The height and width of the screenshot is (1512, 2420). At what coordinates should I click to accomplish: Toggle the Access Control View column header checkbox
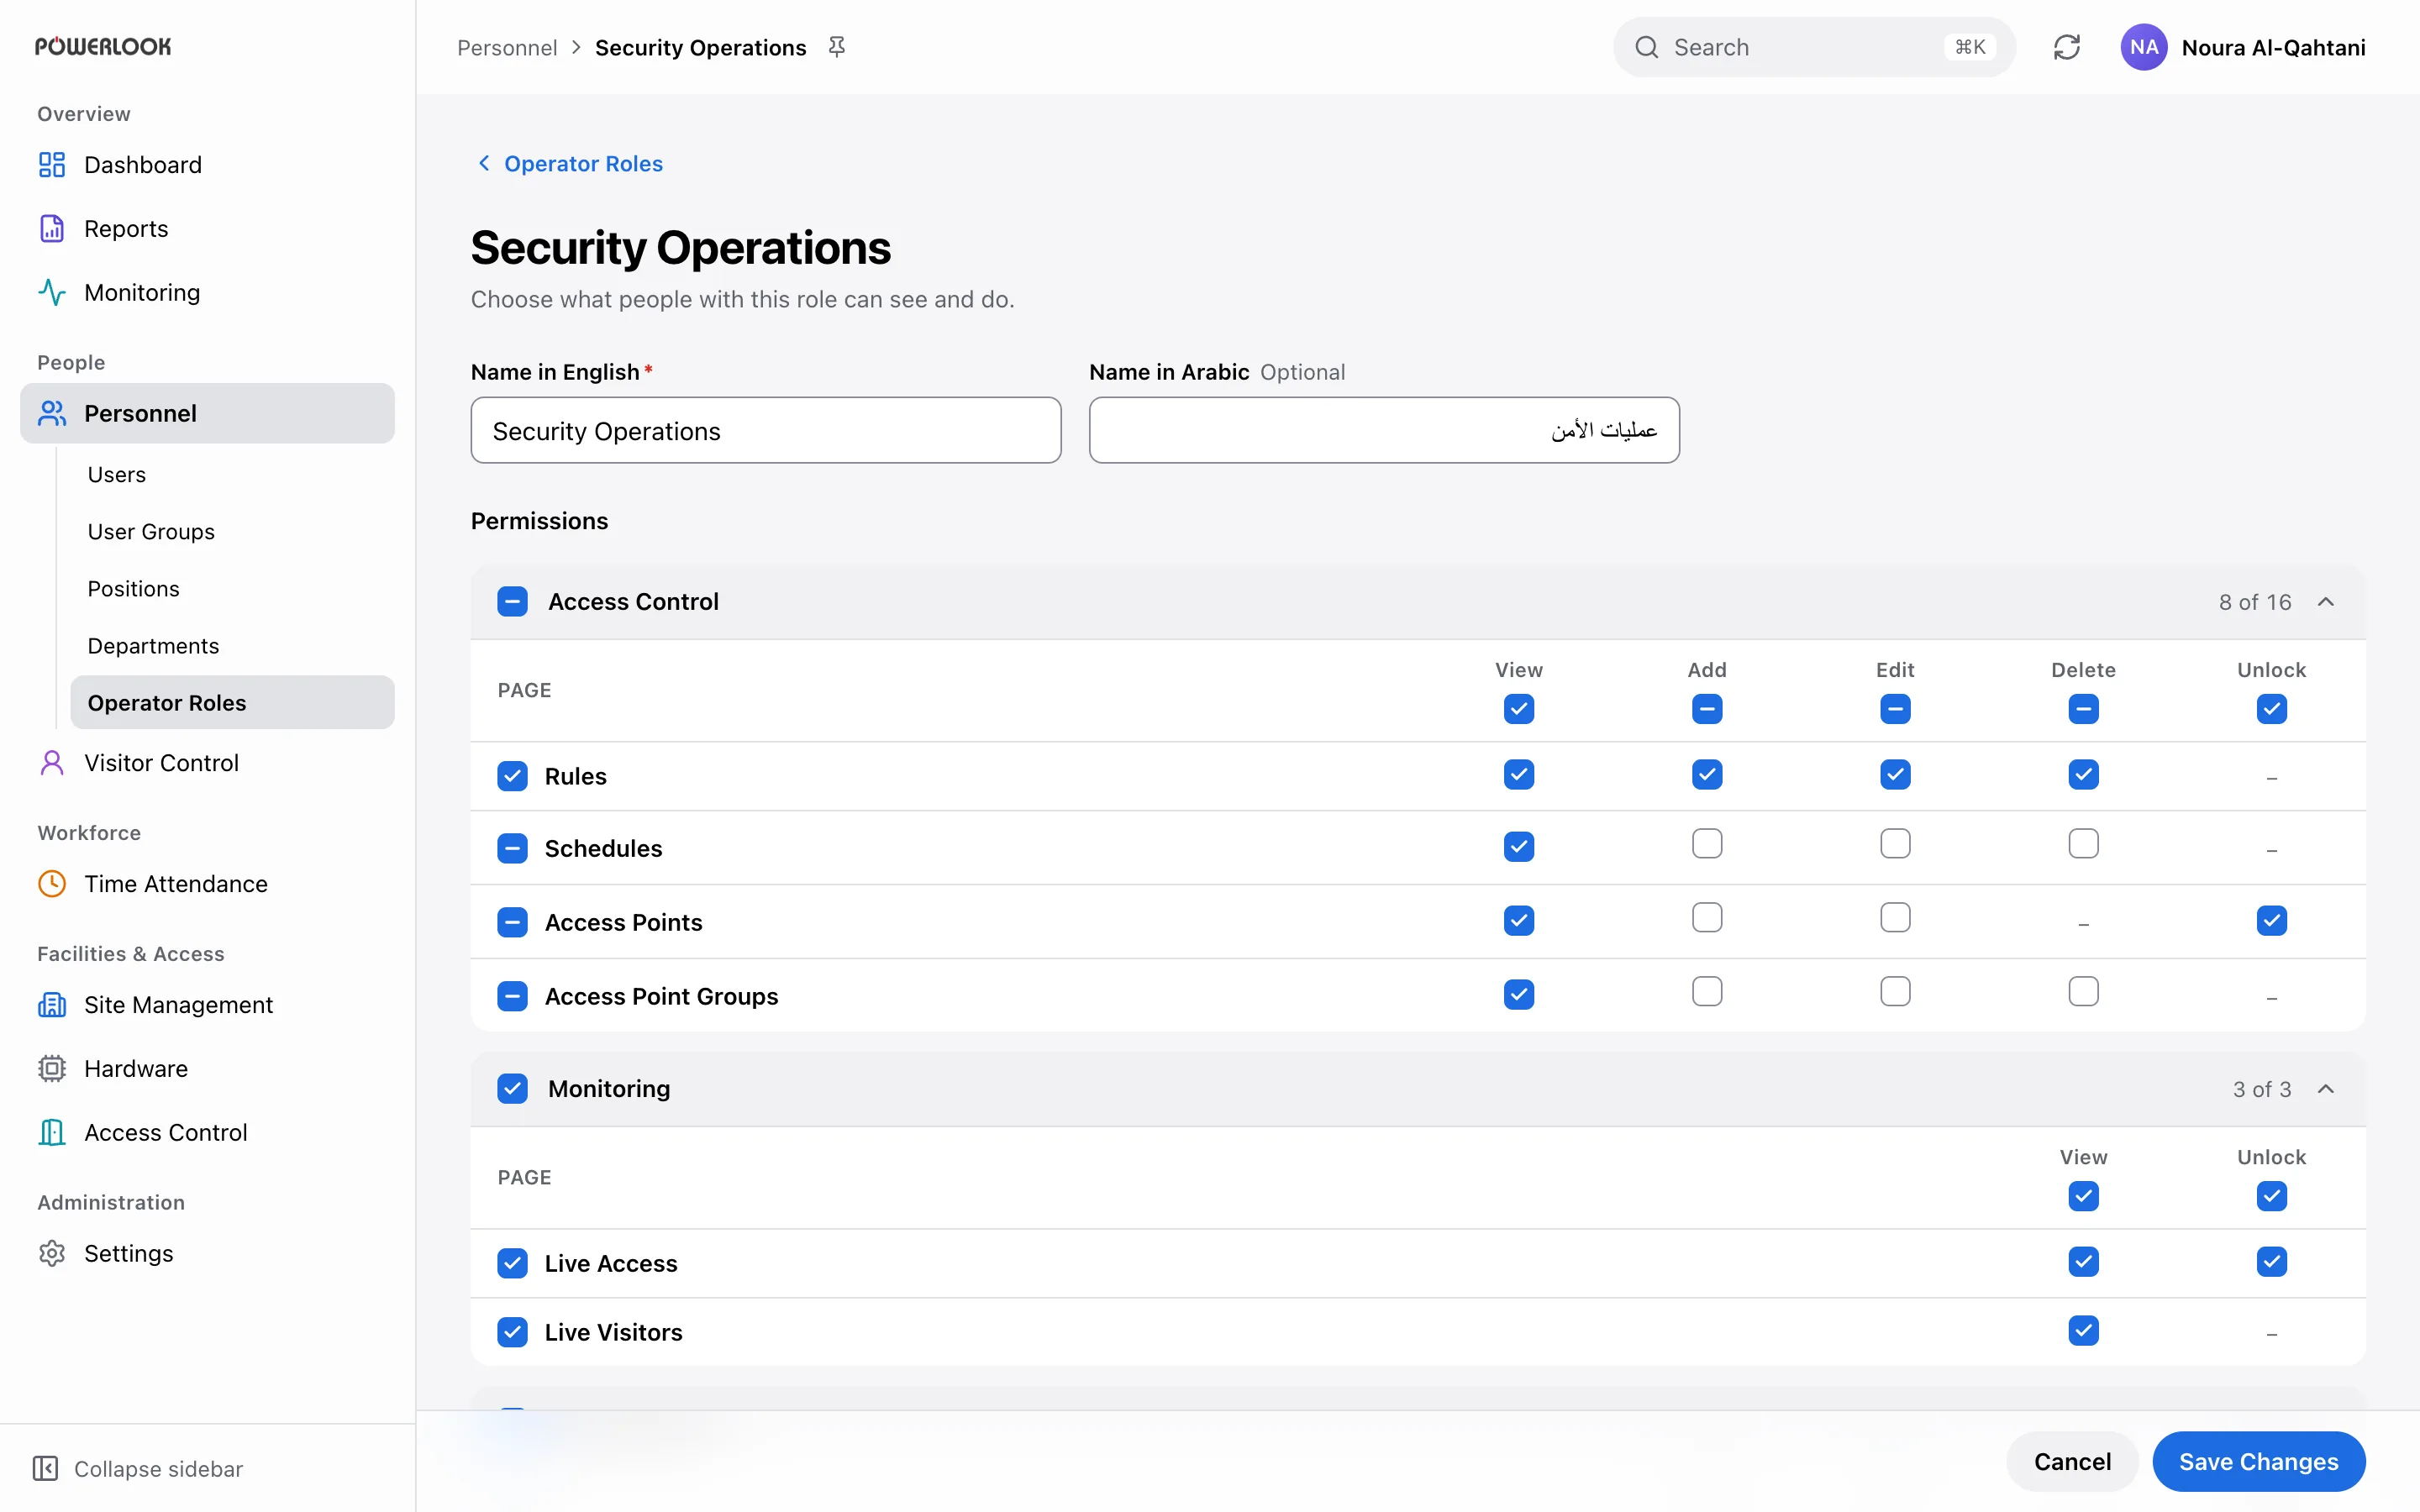(1519, 709)
